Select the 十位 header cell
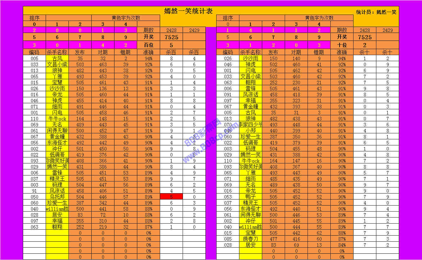Screen dimensions: 422x260 [x=342, y=45]
